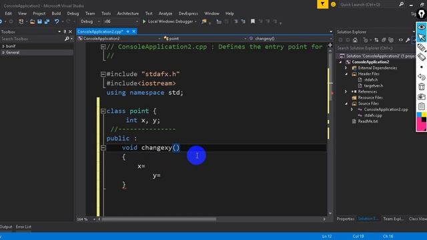Open the changexy member dropdown

[331, 39]
